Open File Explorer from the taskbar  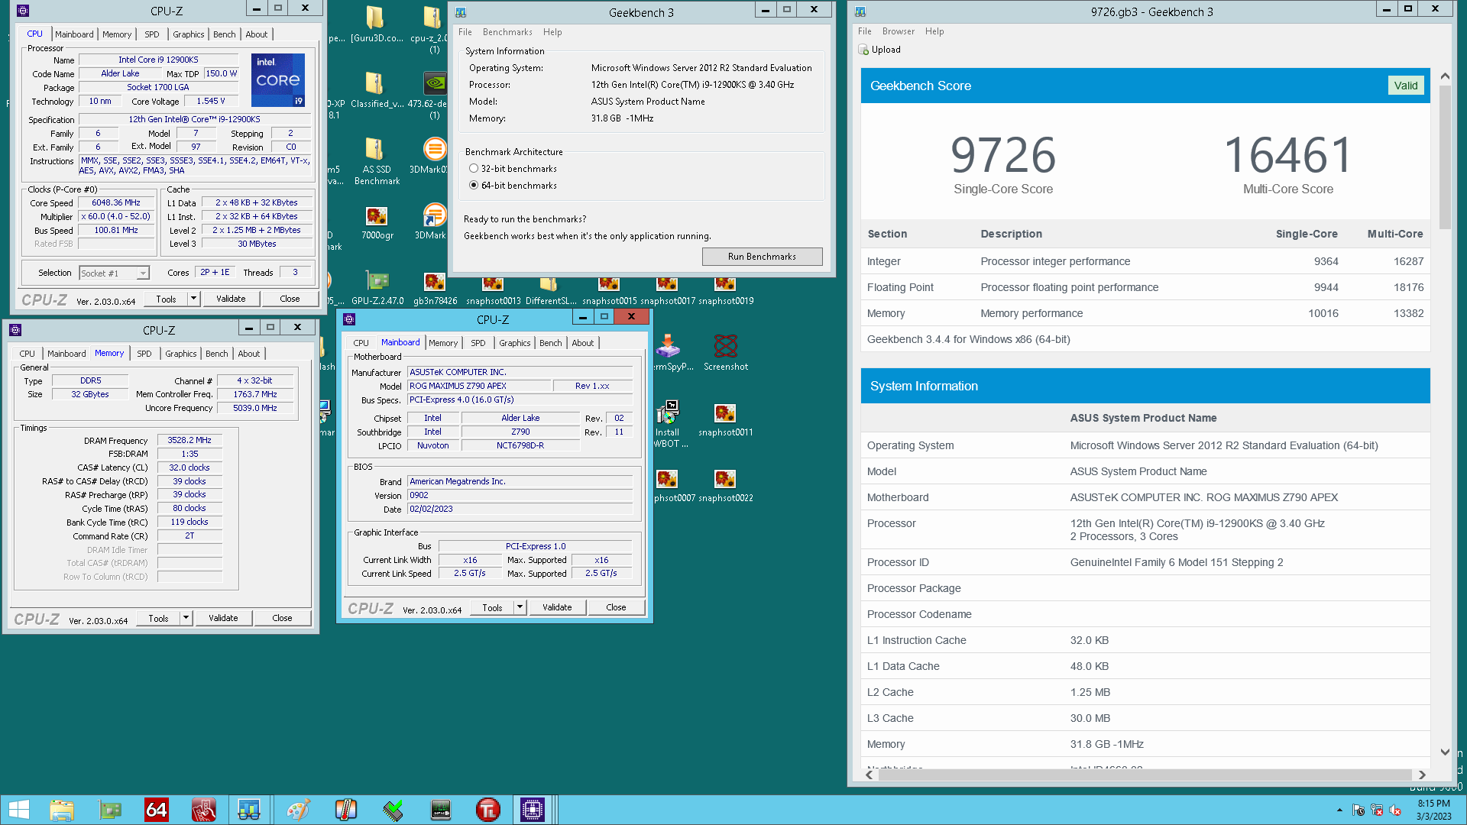coord(62,810)
